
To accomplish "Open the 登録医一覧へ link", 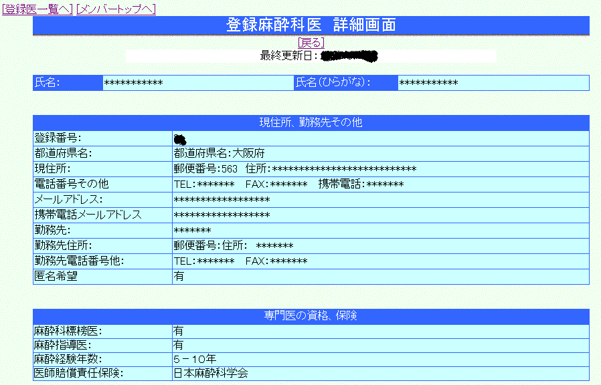I will [x=37, y=9].
